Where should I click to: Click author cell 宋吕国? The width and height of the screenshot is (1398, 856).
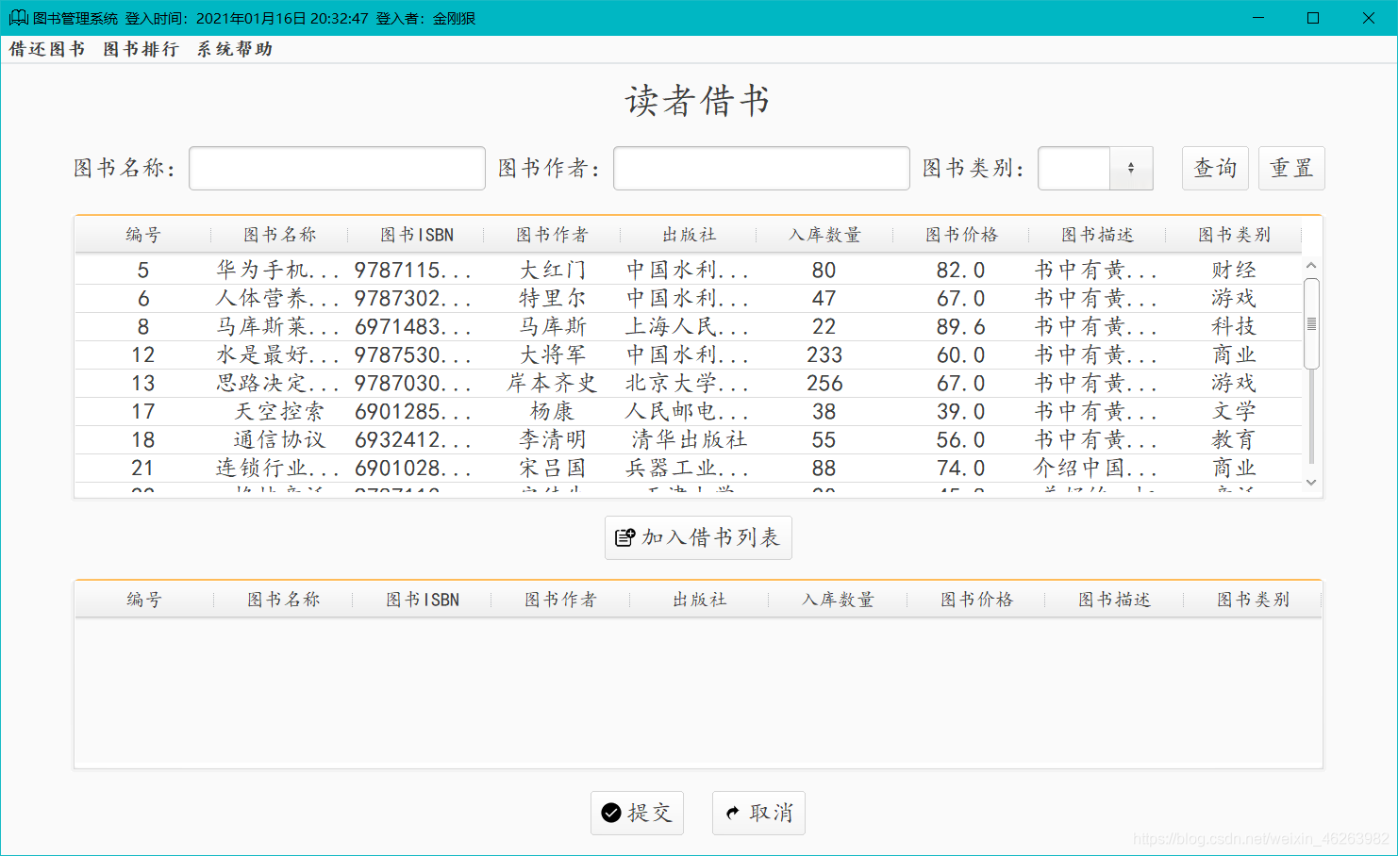(552, 468)
